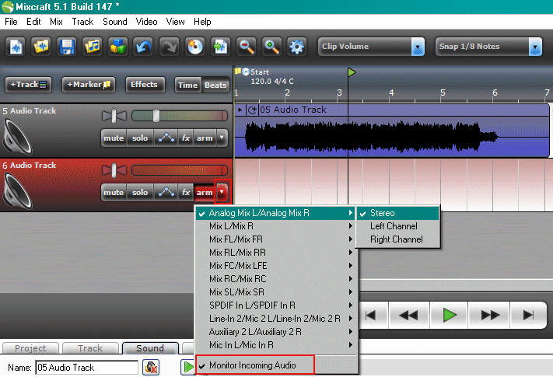Switch timeline to Time mode
Screen dimensions: 553x377
pos(187,85)
